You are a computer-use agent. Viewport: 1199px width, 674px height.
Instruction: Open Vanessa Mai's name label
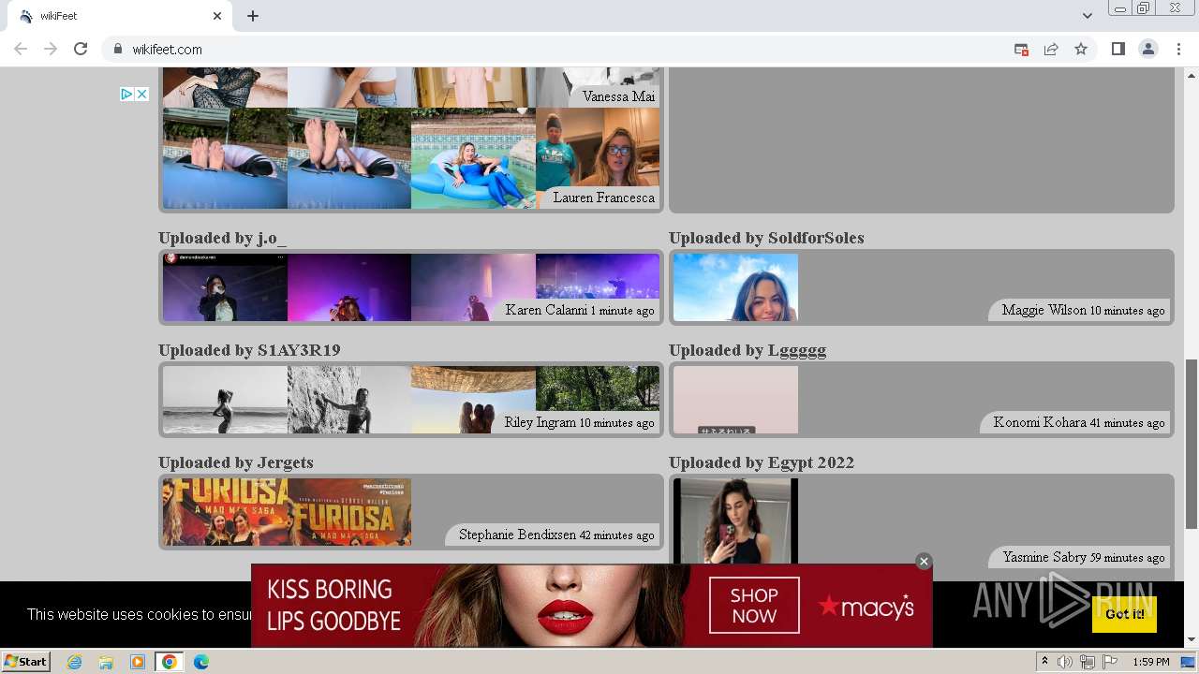618,96
